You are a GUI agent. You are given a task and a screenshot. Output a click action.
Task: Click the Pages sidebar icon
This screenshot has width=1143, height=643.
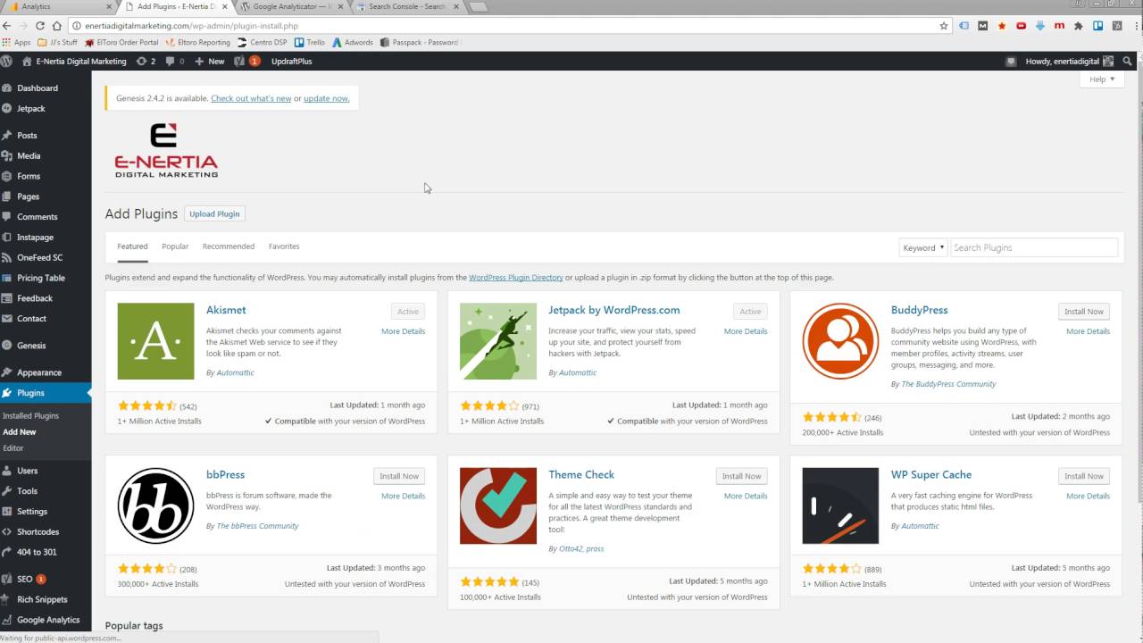pos(7,196)
